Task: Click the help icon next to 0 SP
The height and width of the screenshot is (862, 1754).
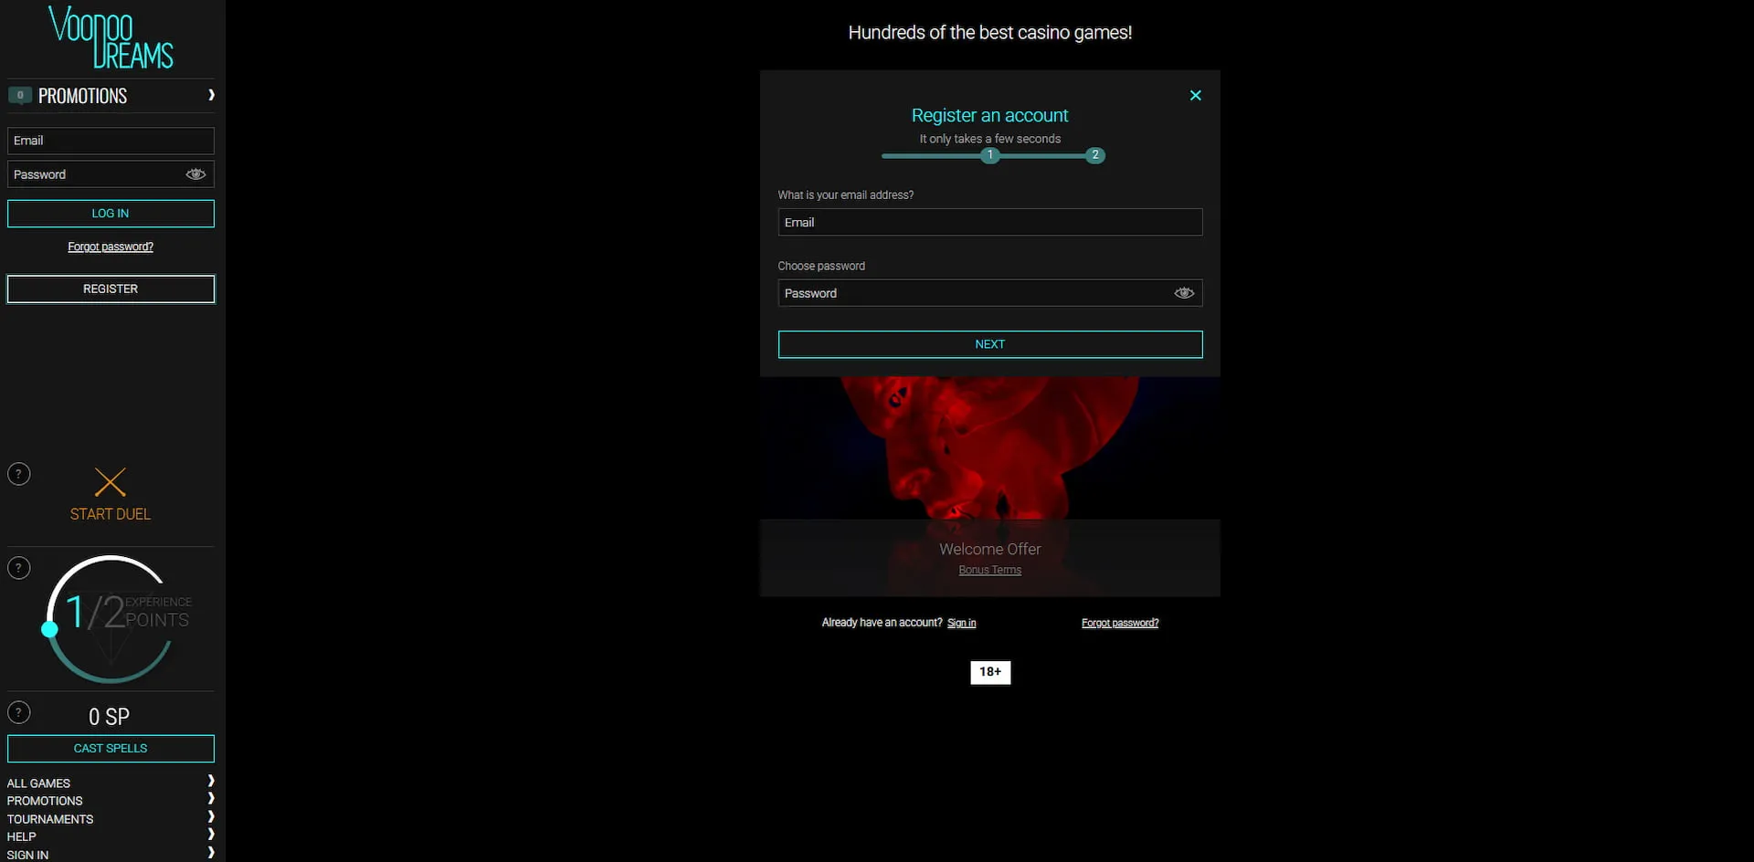Action: click(18, 711)
